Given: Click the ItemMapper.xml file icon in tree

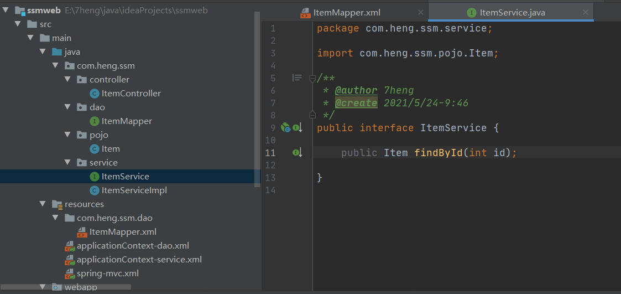Looking at the screenshot, I should point(82,231).
